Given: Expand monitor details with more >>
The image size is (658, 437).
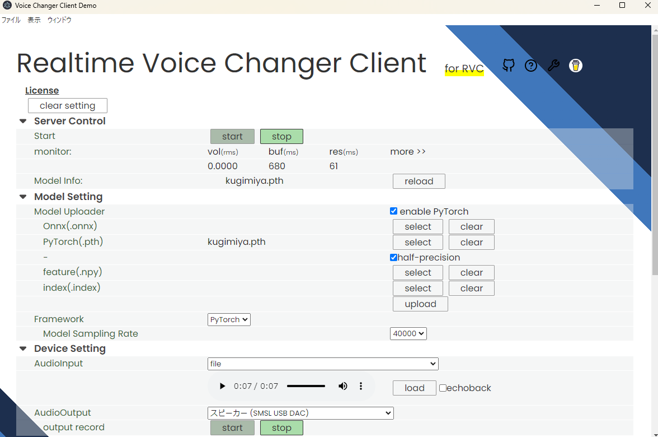Looking at the screenshot, I should tap(408, 152).
